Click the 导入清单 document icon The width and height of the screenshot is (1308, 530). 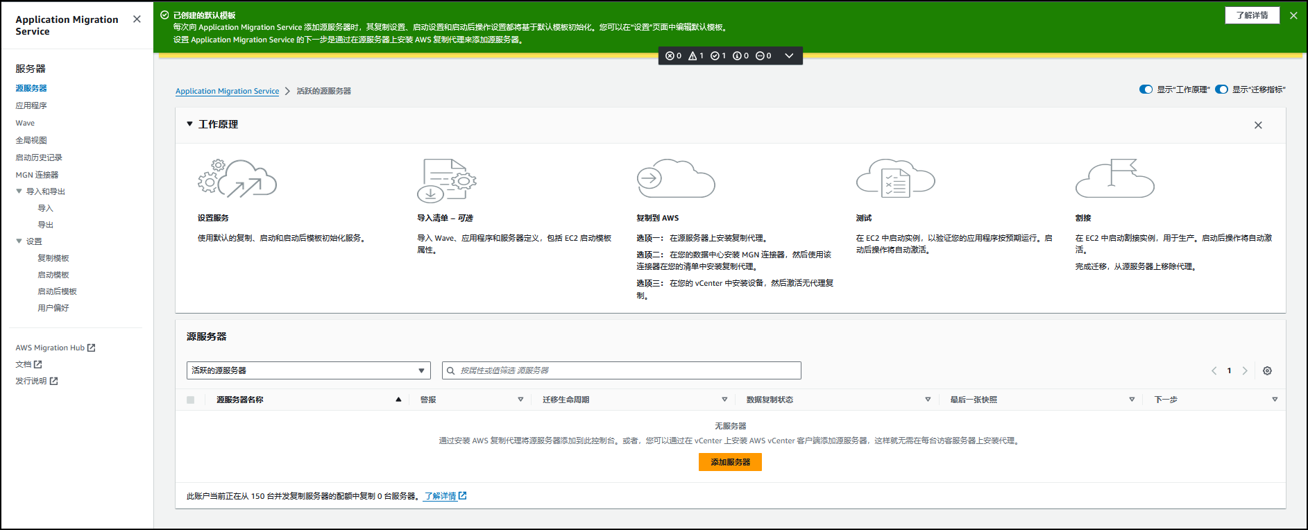(x=447, y=180)
